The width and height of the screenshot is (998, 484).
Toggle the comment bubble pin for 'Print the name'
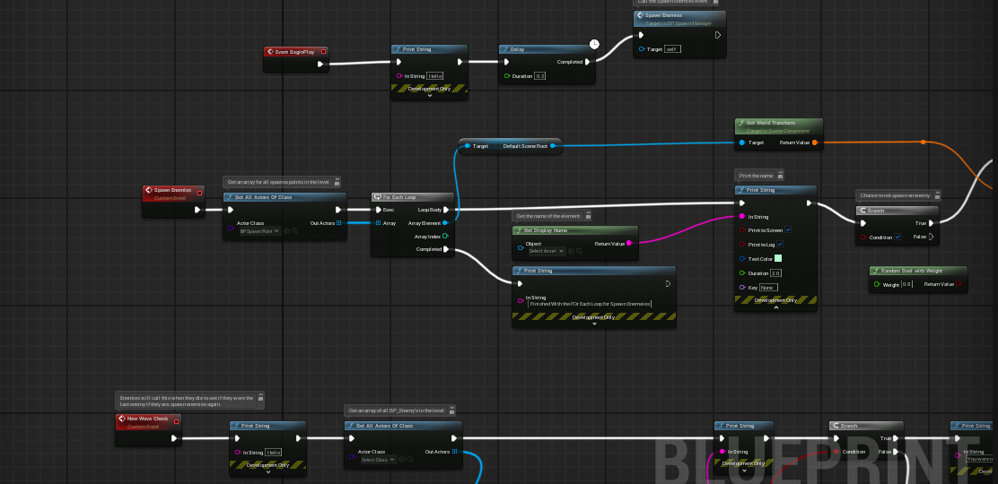click(x=780, y=176)
